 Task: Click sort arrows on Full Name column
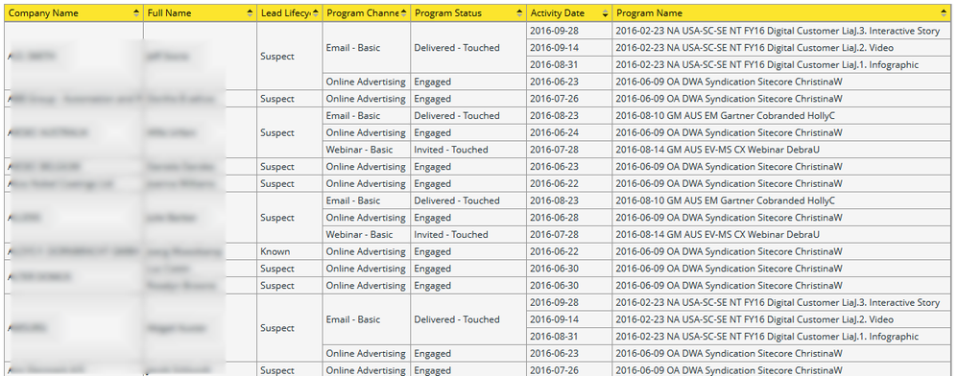click(250, 13)
